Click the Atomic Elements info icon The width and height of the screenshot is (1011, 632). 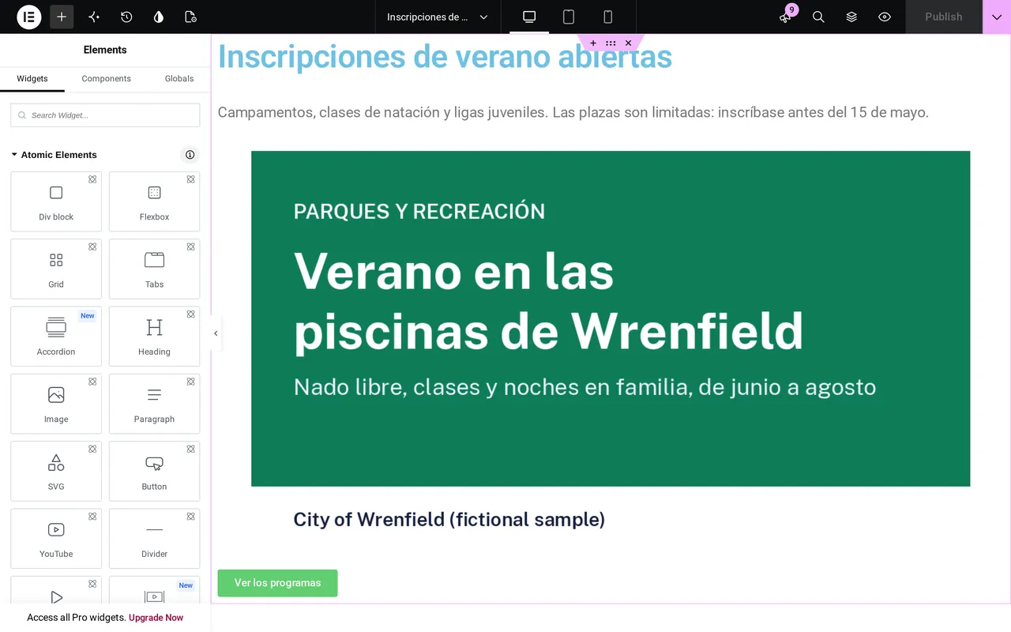[190, 155]
